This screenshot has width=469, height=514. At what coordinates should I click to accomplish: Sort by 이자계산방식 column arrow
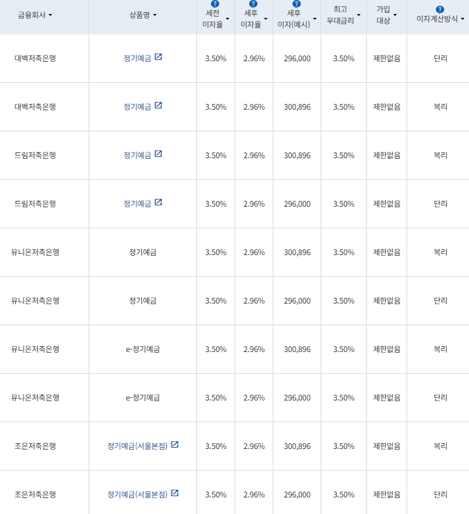point(462,19)
